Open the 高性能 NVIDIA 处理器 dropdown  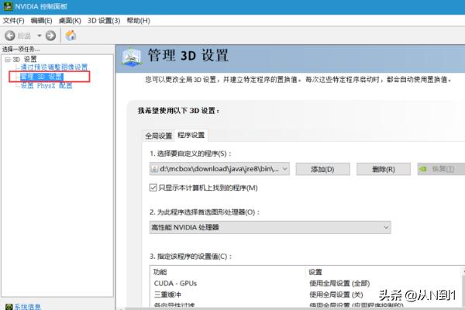[270, 227]
